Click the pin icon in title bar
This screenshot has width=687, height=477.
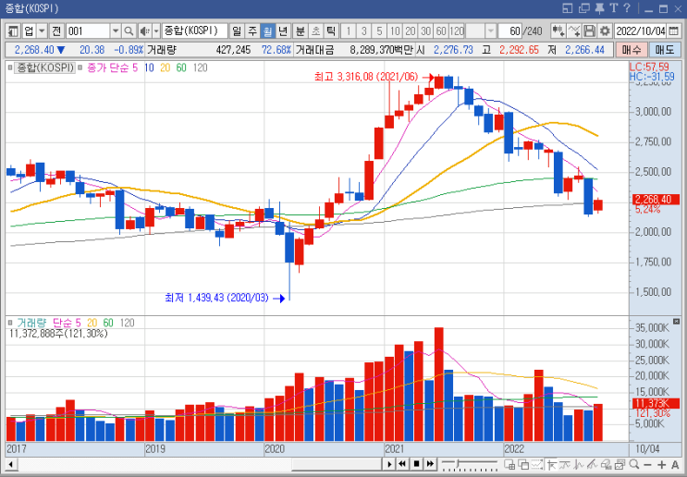(x=599, y=8)
